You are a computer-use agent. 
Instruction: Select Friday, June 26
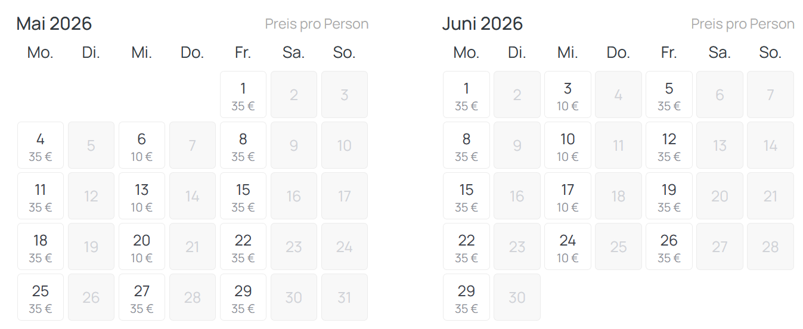pos(669,247)
